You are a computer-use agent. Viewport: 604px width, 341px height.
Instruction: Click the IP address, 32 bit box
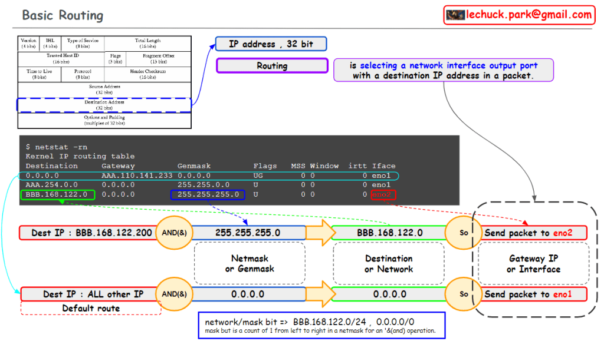click(270, 44)
